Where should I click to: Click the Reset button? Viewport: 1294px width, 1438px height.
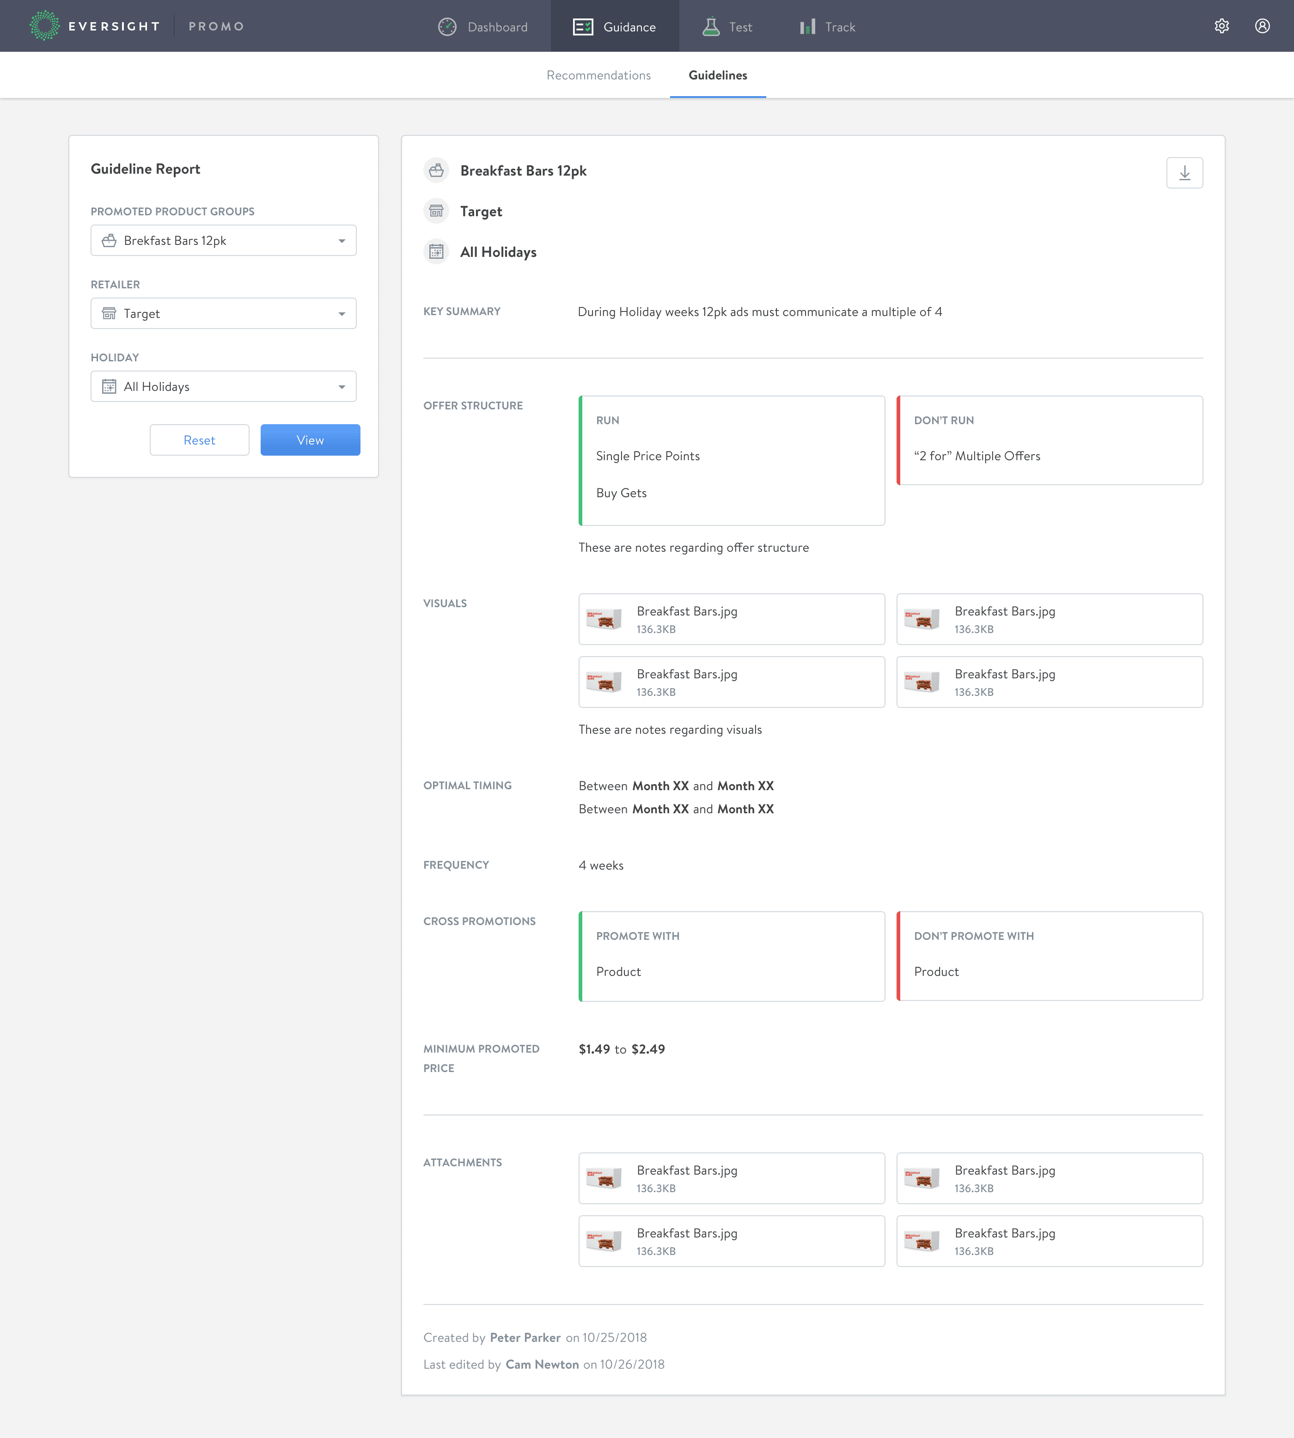199,440
